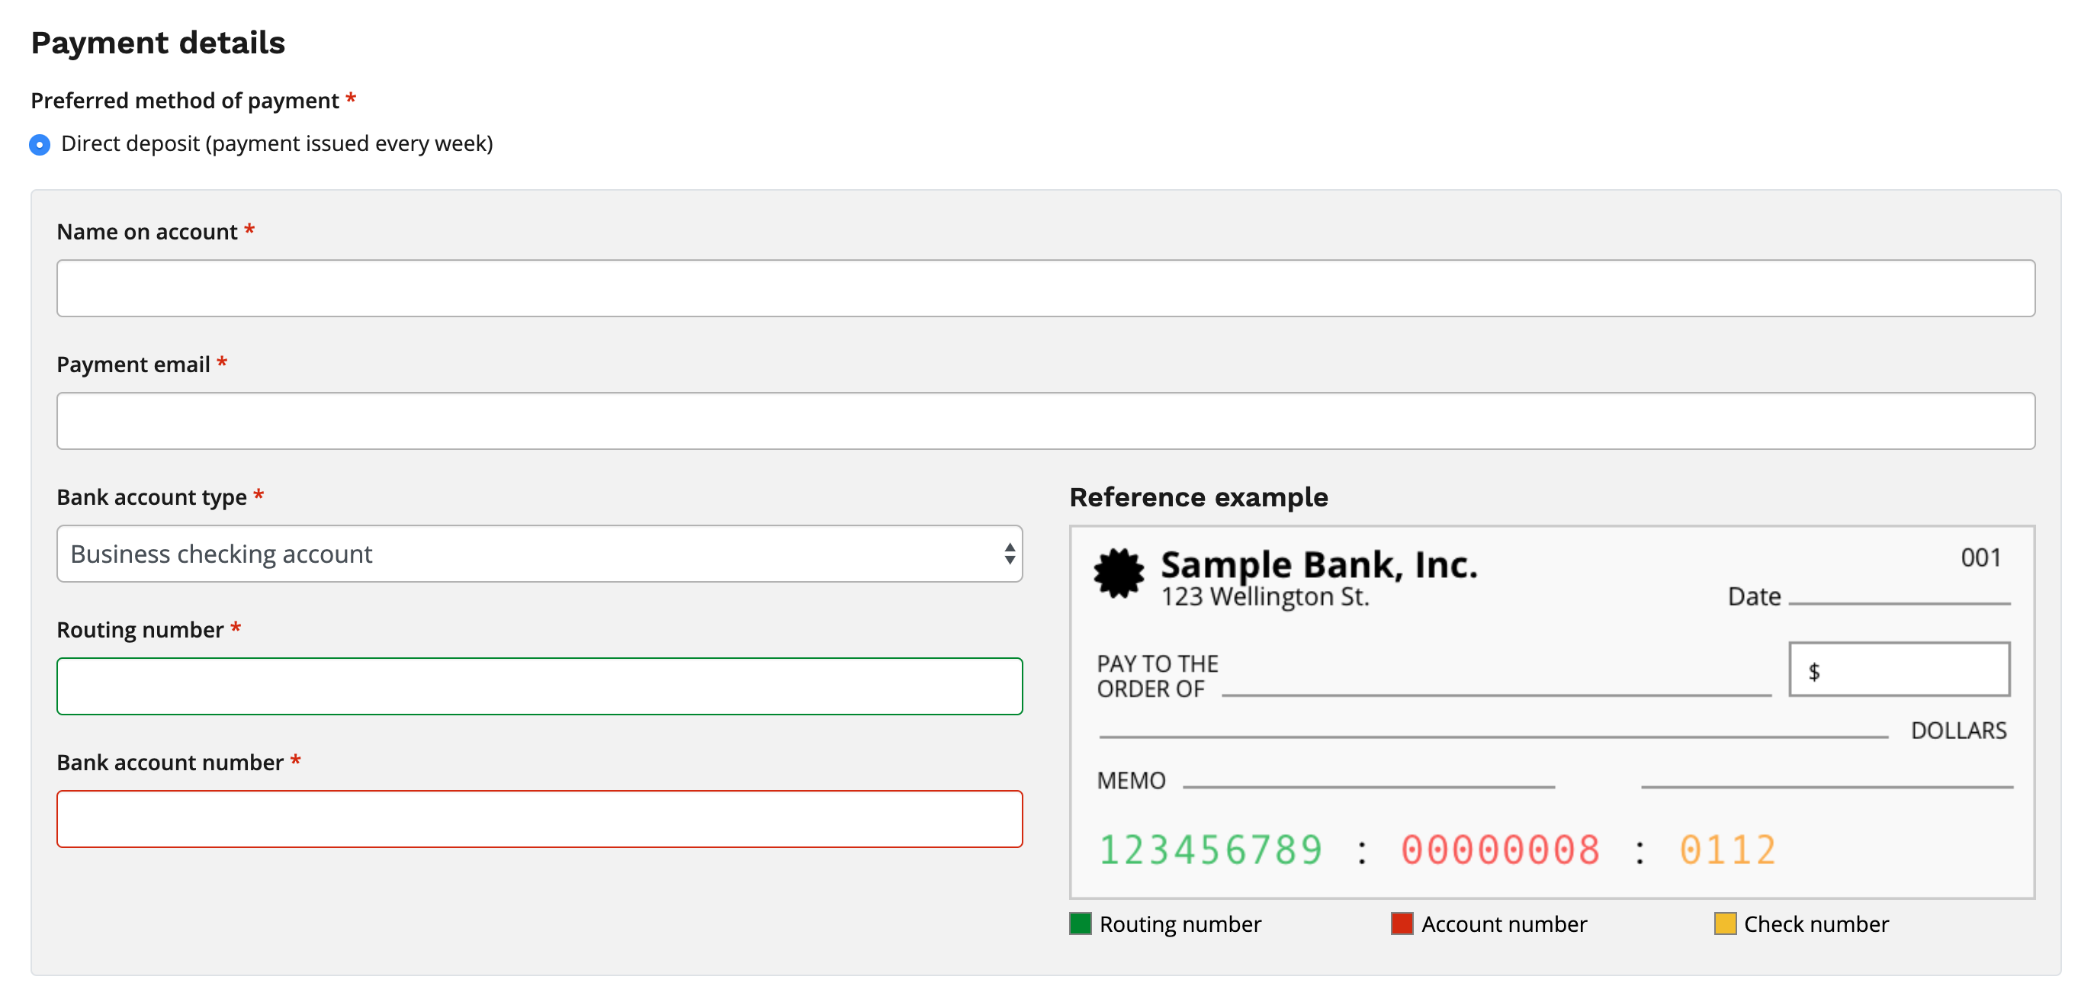Click the yellow Check number legend swatch
This screenshot has width=2094, height=999.
(1724, 924)
